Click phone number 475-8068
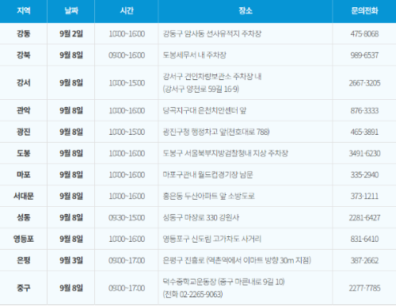 tap(364, 33)
